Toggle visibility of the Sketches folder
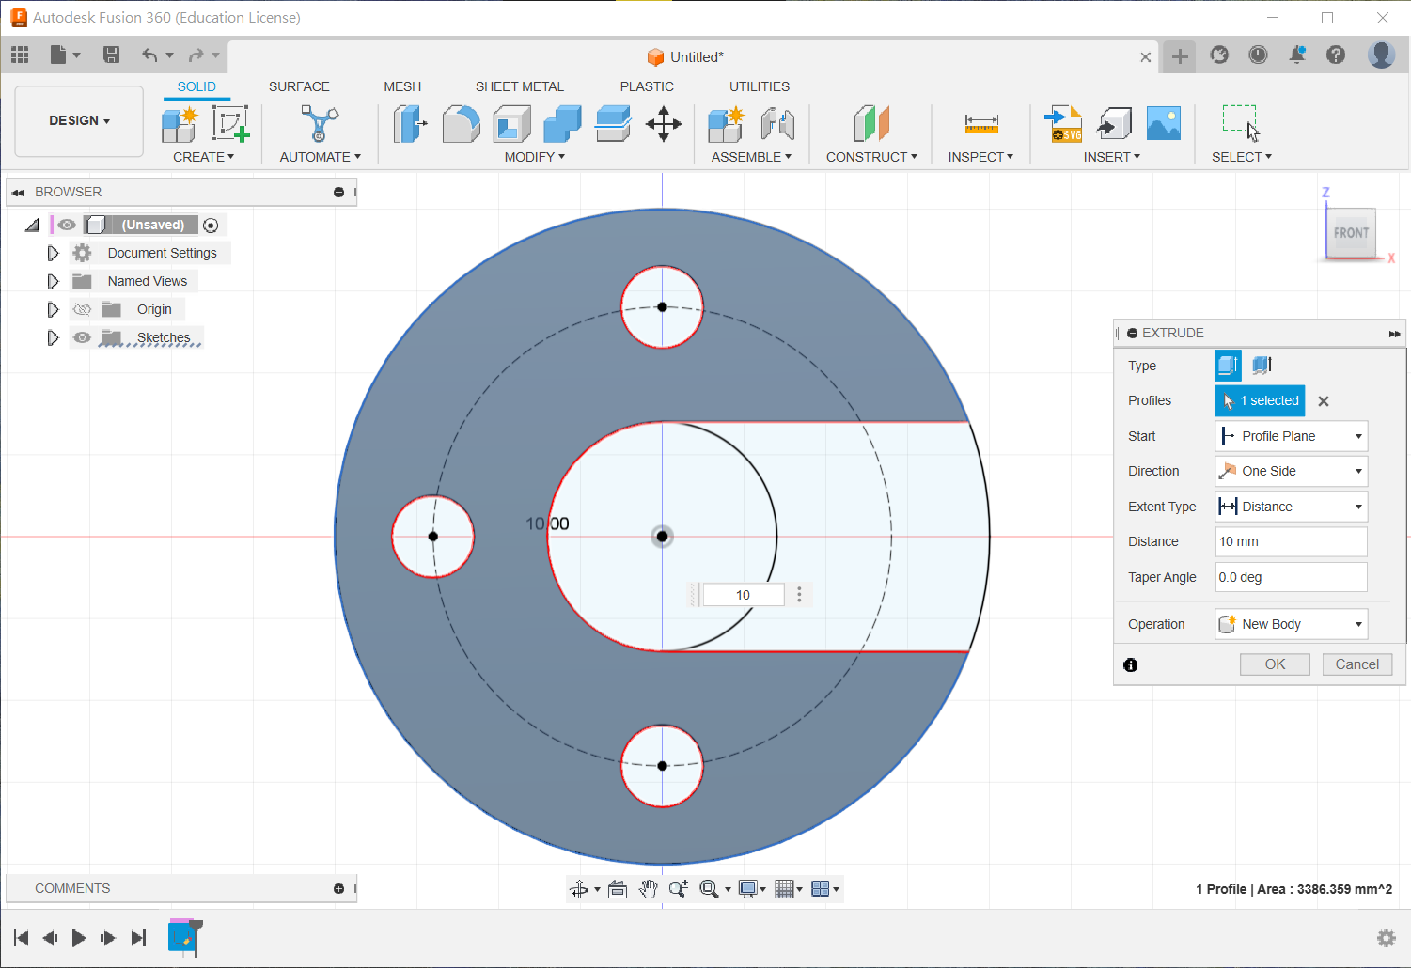Screen dimensions: 1411x968 click(x=83, y=337)
